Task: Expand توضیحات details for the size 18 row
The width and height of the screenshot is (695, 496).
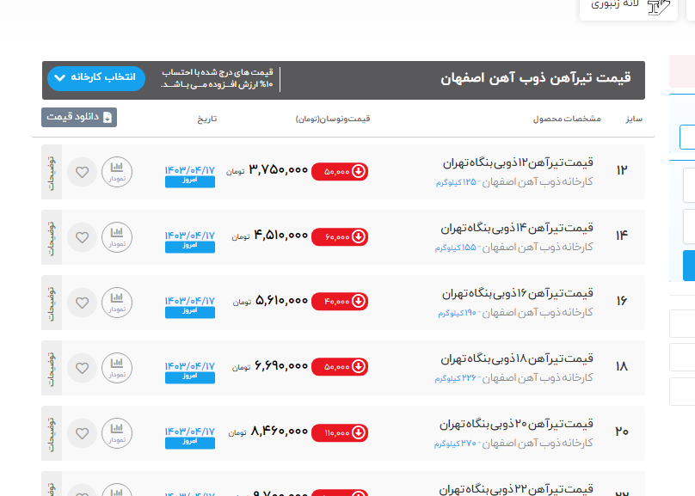Action: 51,368
